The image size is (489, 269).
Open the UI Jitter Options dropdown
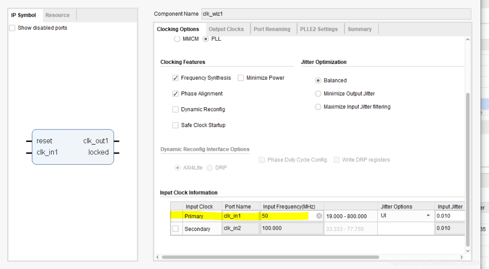pyautogui.click(x=406, y=216)
